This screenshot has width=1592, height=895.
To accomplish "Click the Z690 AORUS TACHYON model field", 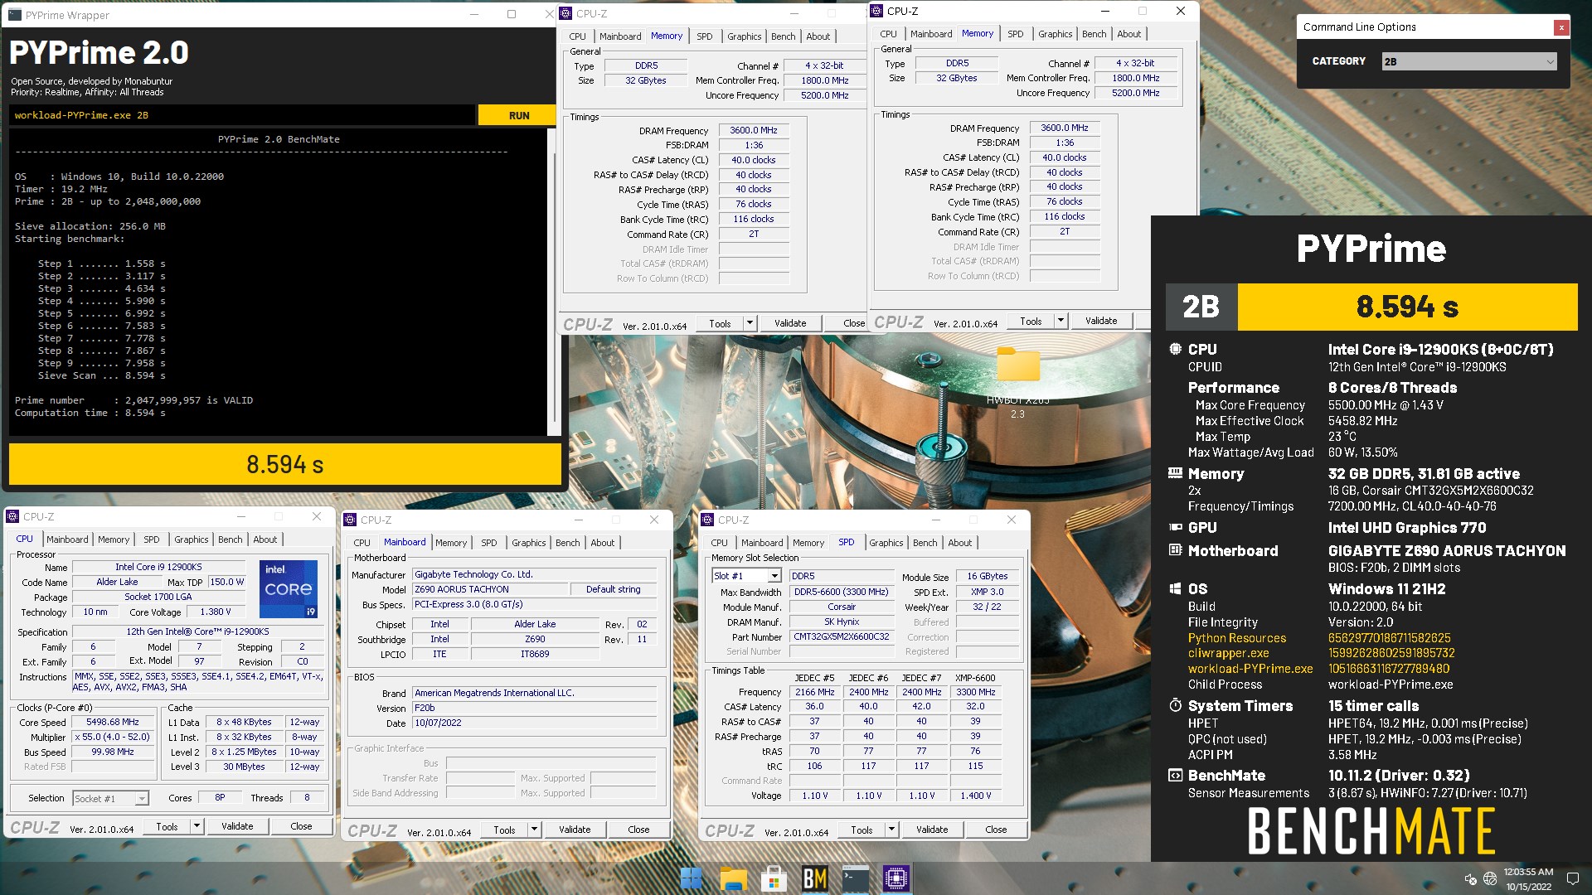I will (490, 589).
